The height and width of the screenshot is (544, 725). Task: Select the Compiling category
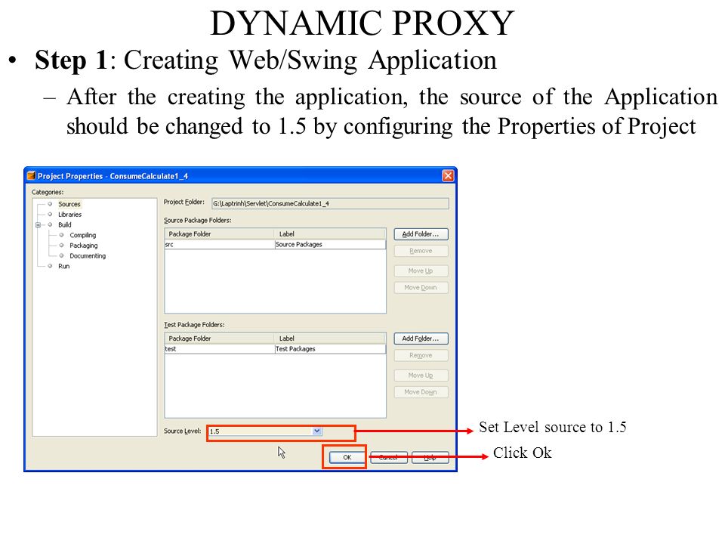point(83,235)
